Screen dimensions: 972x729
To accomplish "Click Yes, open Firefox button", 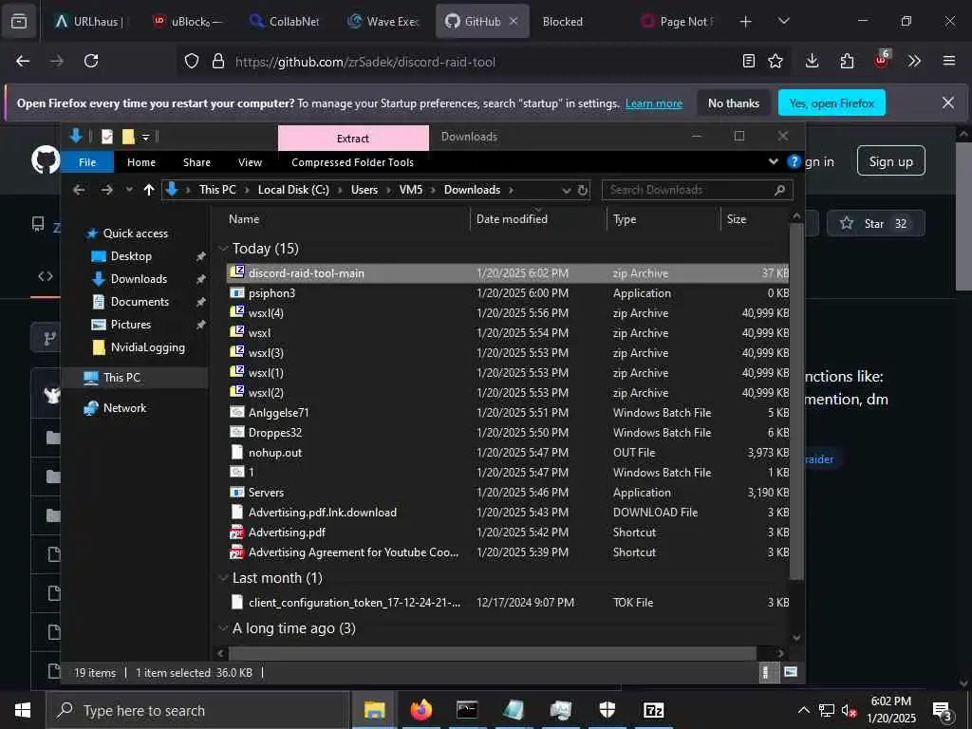I will (x=832, y=103).
